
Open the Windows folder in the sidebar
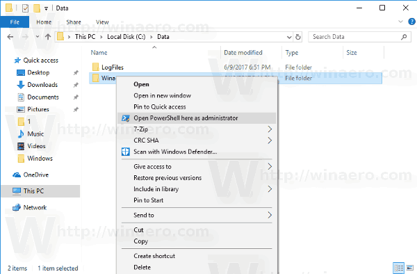coord(40,159)
